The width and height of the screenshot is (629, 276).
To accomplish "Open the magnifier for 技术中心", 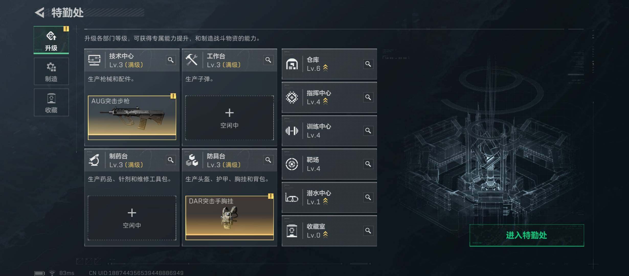I will click(171, 60).
